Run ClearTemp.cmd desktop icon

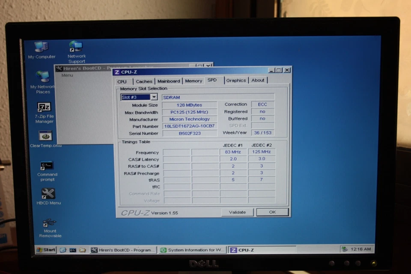[x=46, y=139]
